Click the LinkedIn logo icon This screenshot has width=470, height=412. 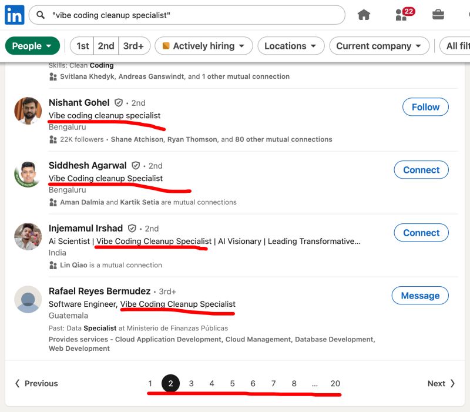(14, 15)
